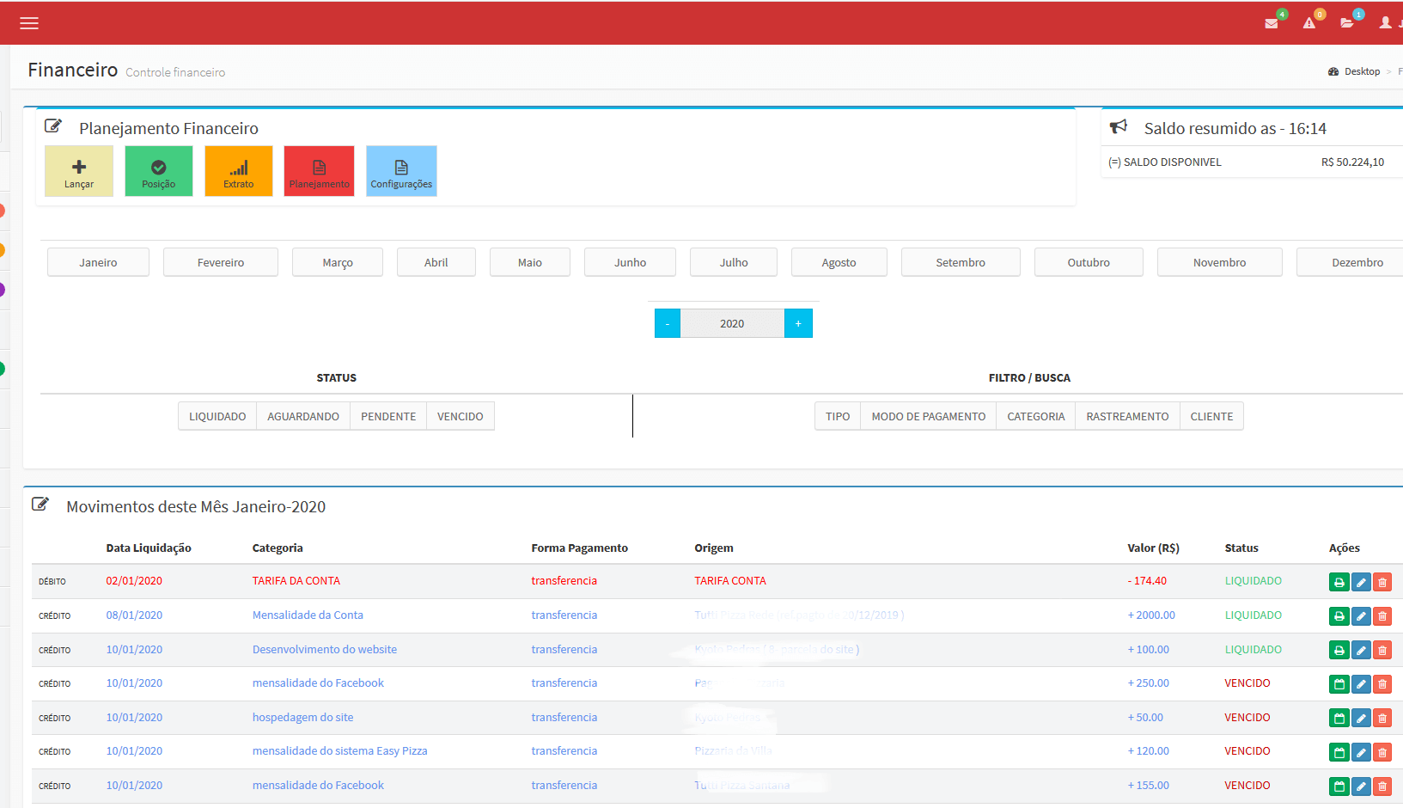Screen dimensions: 1403x808
Task: Open the messages envelope icon
Action: (x=1272, y=23)
